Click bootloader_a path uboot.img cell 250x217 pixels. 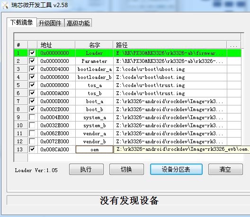(170, 69)
